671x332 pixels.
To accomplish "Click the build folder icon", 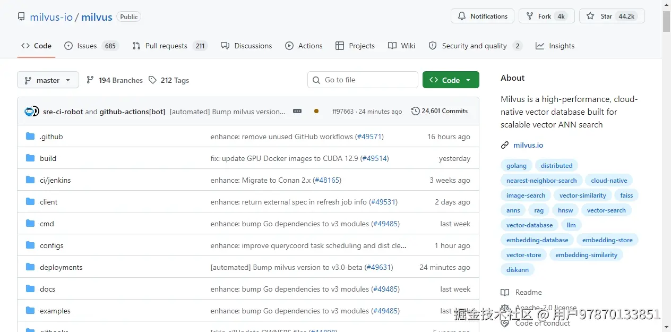I will click(x=30, y=158).
